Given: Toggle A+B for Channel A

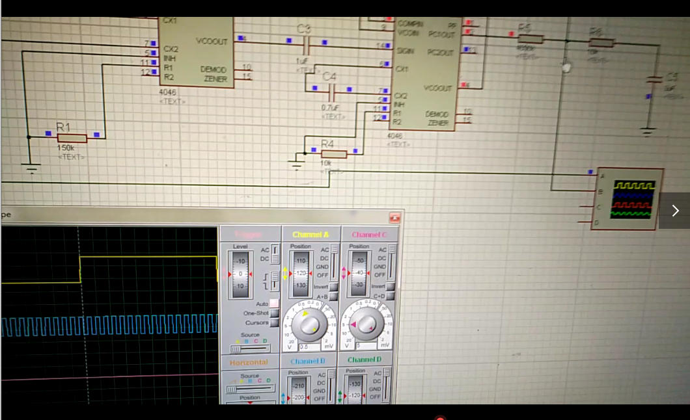Looking at the screenshot, I should click(333, 296).
